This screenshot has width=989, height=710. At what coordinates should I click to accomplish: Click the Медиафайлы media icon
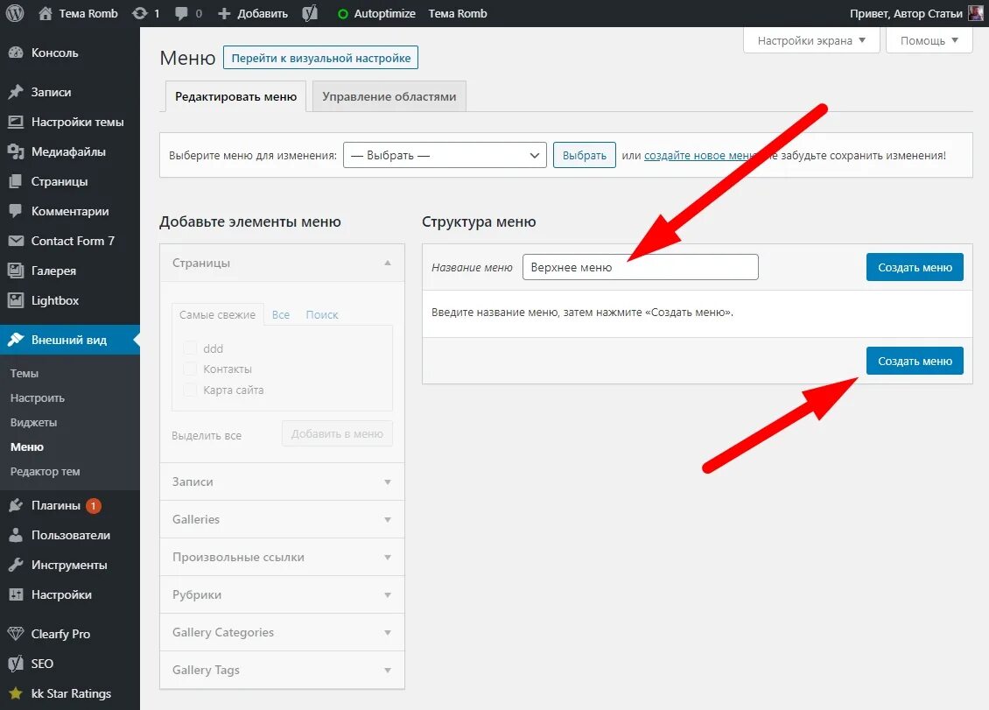16,151
